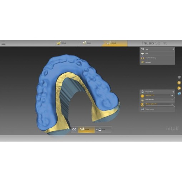
Task: Toggle Lower Jaw visibility icon
Action: [x=142, y=100]
